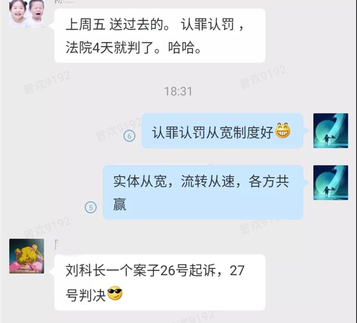The image size is (357, 323).
Task: Select the 上周五 送过去的 message bubble
Action: (x=160, y=36)
